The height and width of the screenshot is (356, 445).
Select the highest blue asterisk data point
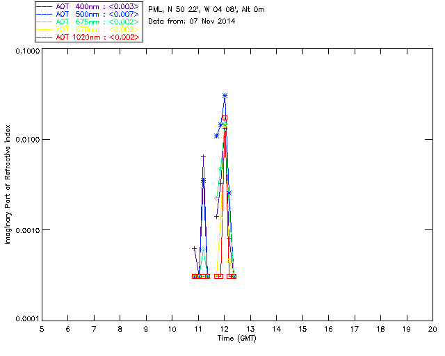click(225, 96)
